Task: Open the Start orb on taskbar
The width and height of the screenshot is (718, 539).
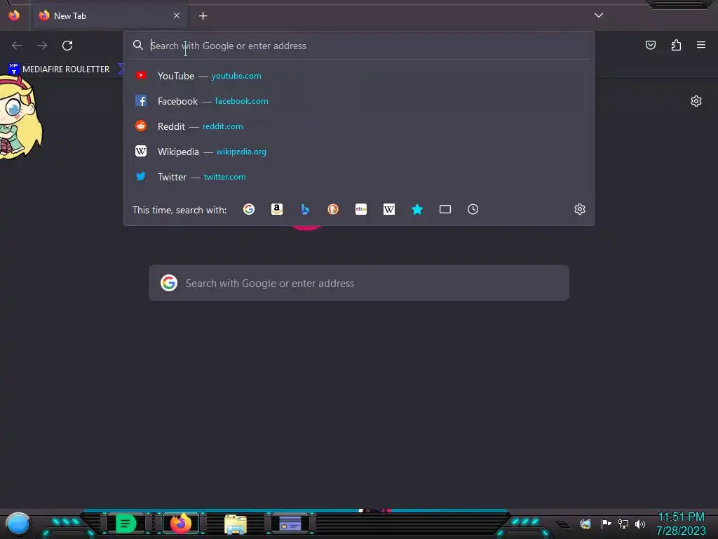Action: point(18,524)
